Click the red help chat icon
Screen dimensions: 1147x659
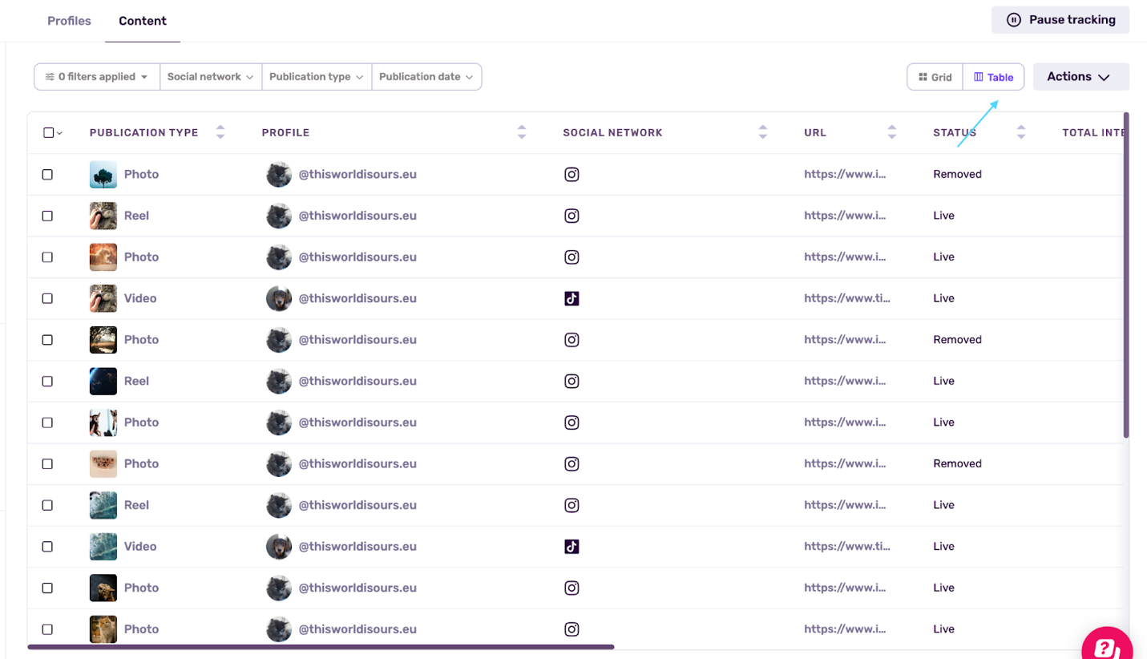[x=1107, y=646]
